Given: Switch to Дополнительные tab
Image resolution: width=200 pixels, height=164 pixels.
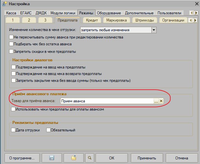Looking at the screenshot, I should coord(139,13).
